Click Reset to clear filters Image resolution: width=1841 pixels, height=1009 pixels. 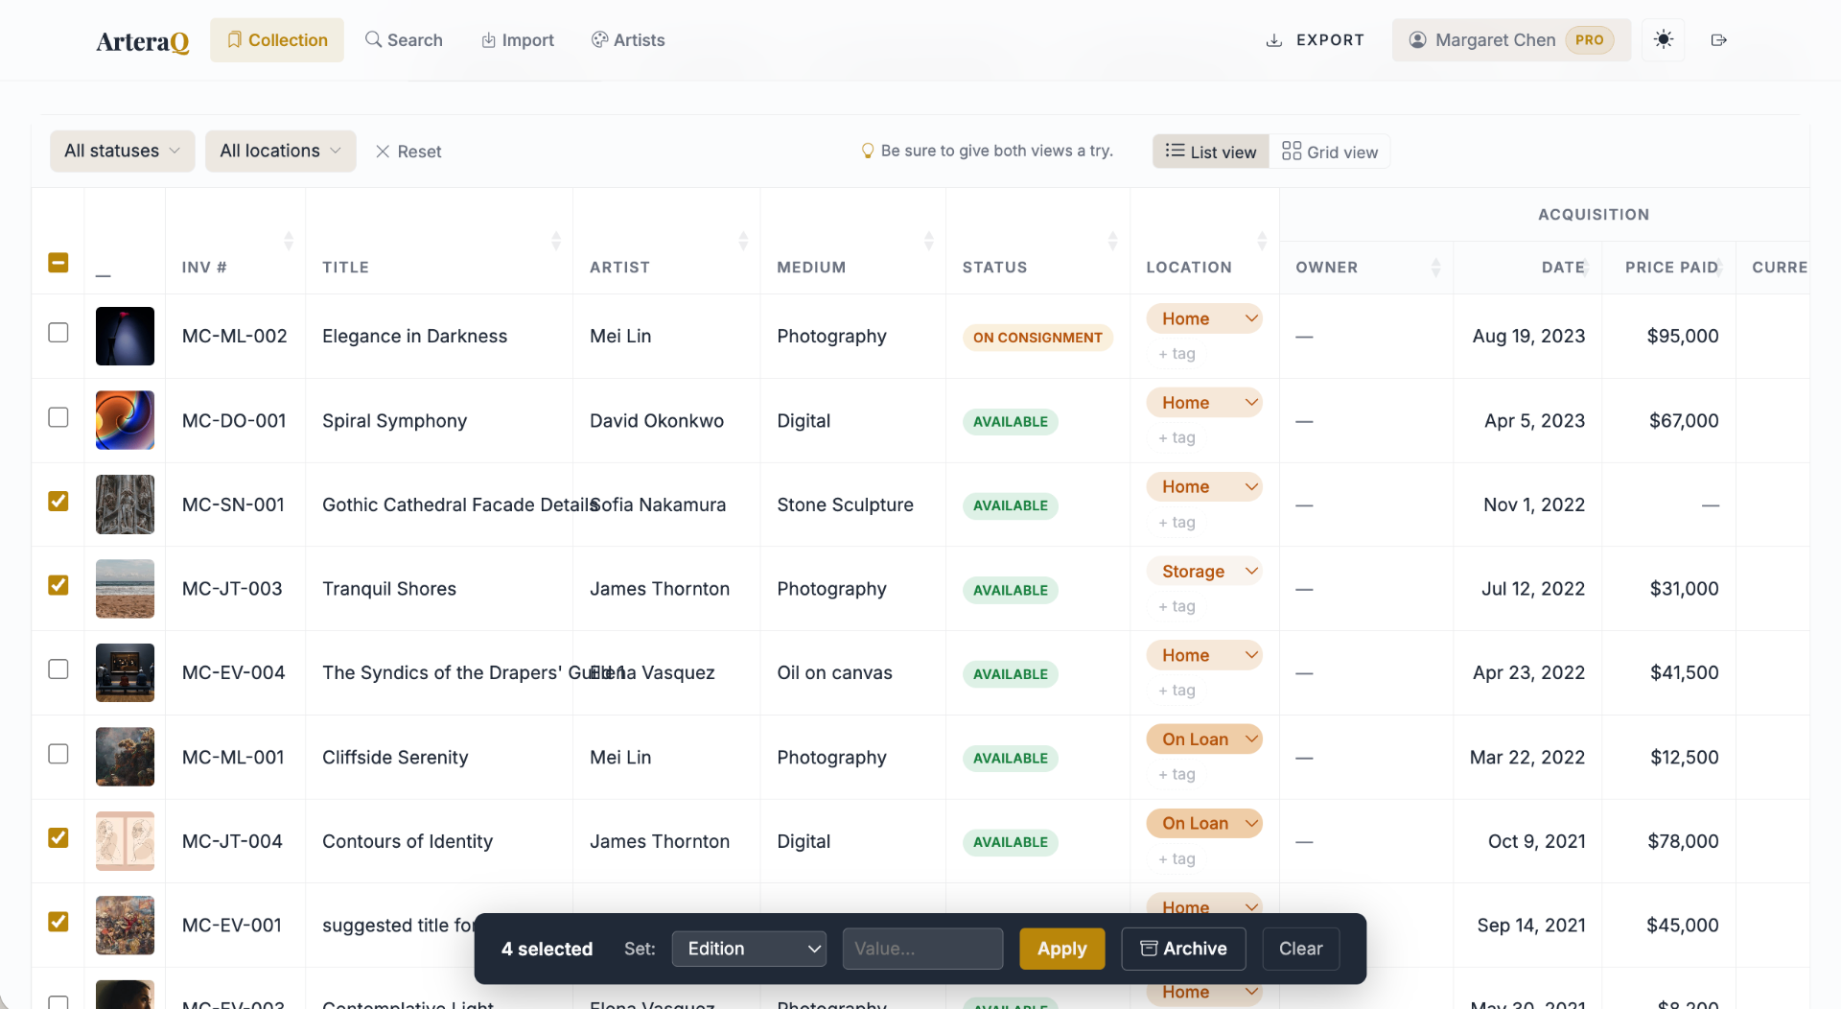pyautogui.click(x=408, y=151)
